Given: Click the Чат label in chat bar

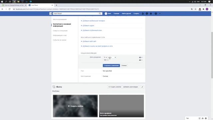Looking at the screenshot, I should coord(187,118).
